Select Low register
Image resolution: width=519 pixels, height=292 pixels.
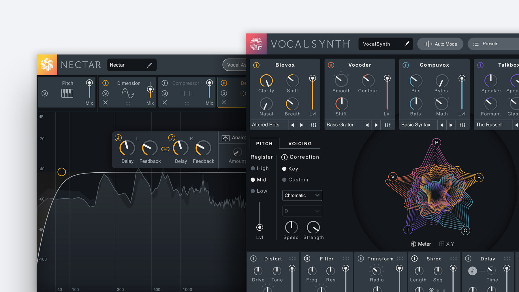(259, 191)
